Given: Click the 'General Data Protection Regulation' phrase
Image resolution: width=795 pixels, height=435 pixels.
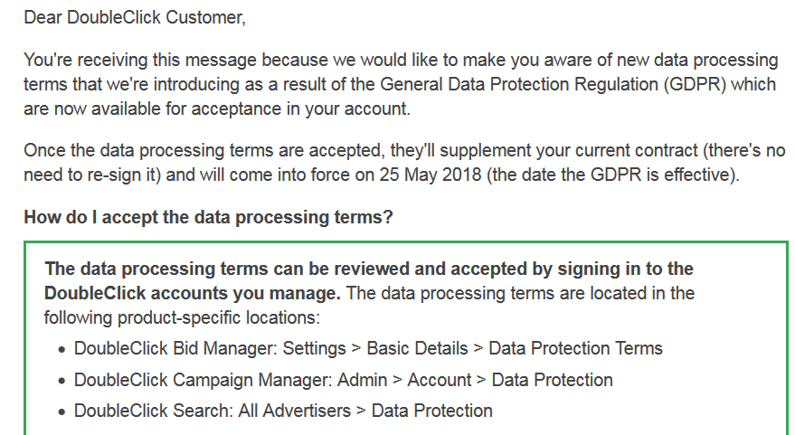Looking at the screenshot, I should (x=519, y=84).
